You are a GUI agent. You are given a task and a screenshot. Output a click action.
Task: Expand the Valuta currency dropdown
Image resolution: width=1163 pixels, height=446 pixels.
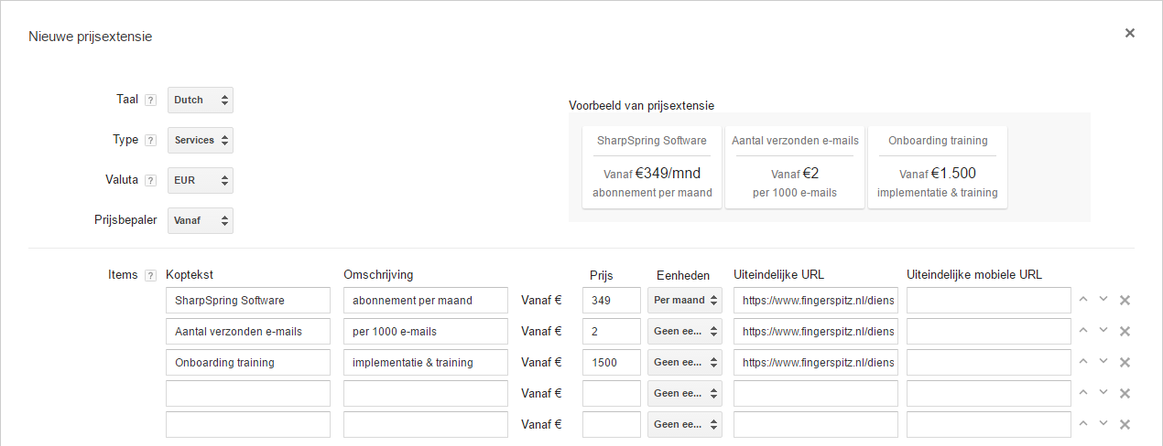(201, 181)
